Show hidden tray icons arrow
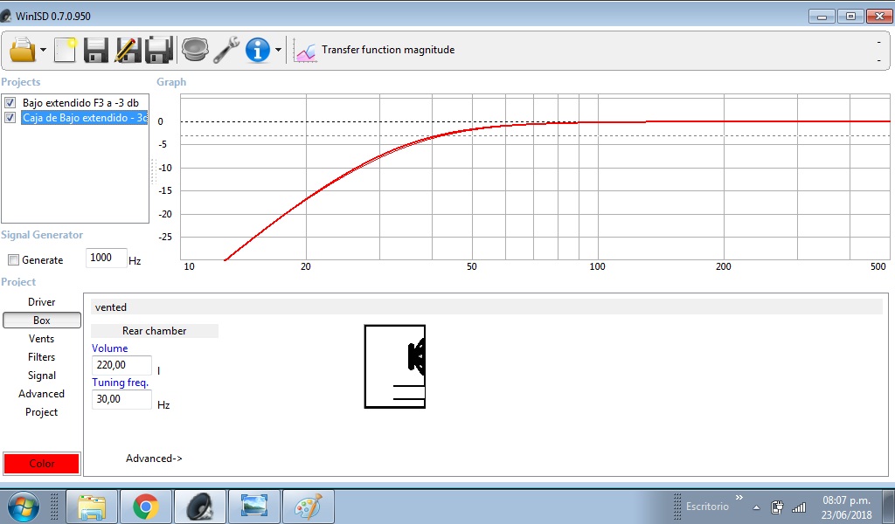The image size is (895, 524). click(756, 507)
